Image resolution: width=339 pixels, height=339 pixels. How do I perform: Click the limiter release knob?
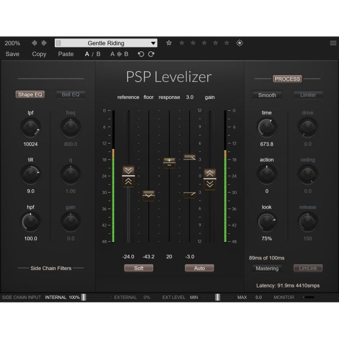tap(308, 222)
